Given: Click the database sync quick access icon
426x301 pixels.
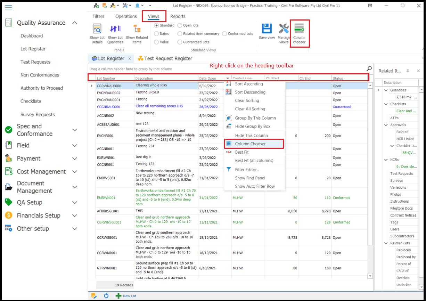Looking at the screenshot, I should pos(105,6).
